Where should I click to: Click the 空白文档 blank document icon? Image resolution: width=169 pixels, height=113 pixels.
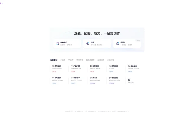pos(58,44)
